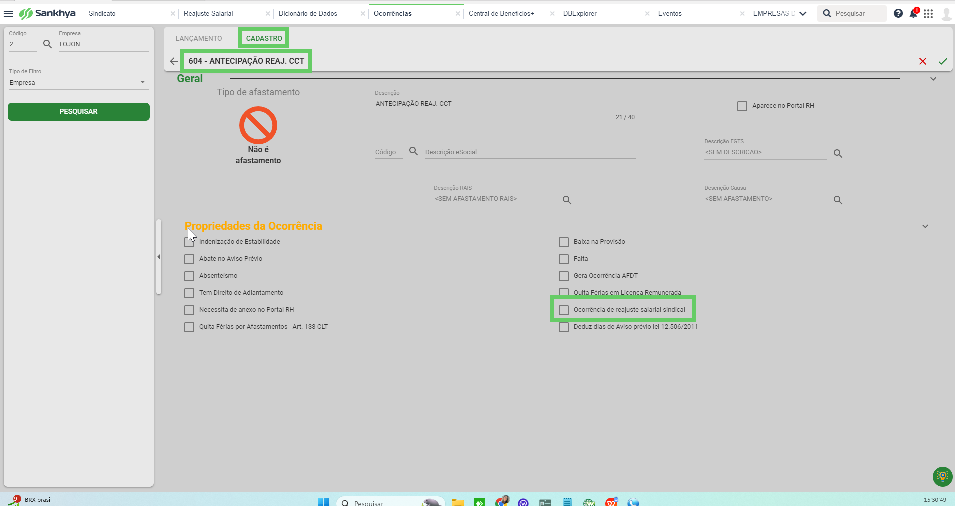Screen dimensions: 955x506
Task: Click the Não é afastamento icon
Action: 258,125
